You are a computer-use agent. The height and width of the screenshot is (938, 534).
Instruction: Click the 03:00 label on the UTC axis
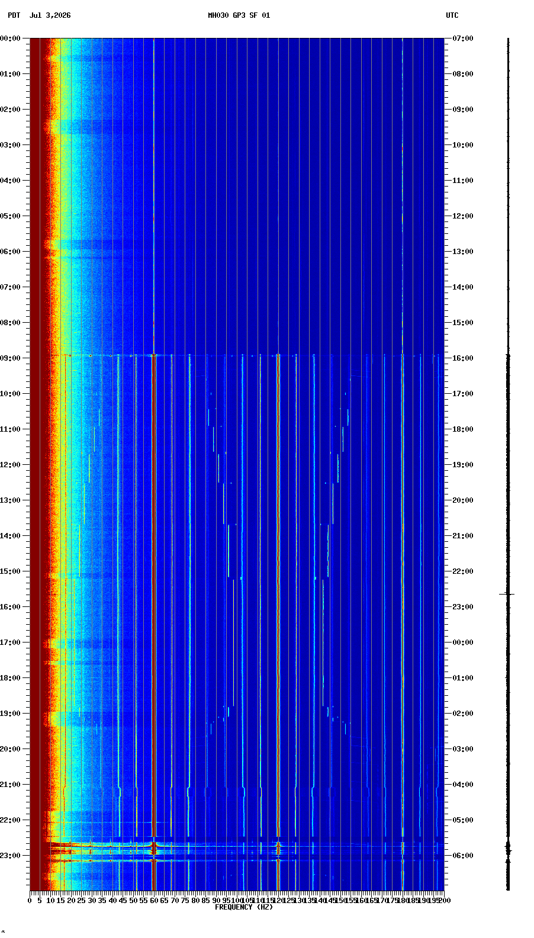click(463, 749)
